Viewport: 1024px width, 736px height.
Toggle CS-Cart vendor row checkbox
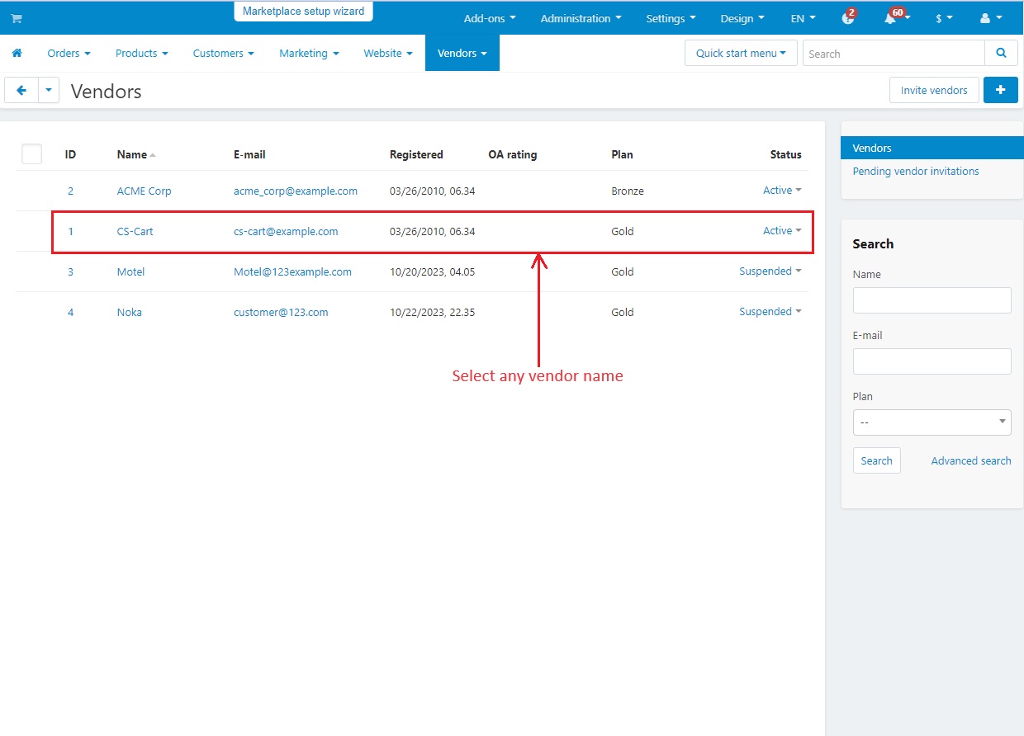31,231
